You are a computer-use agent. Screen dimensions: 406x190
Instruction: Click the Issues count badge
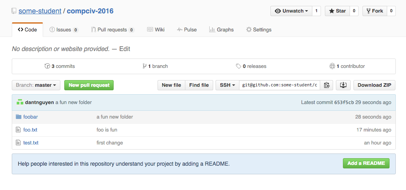pyautogui.click(x=75, y=30)
